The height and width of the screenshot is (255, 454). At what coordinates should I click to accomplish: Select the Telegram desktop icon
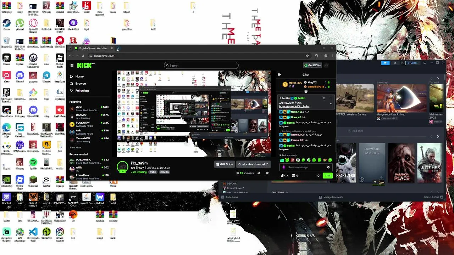46,76
